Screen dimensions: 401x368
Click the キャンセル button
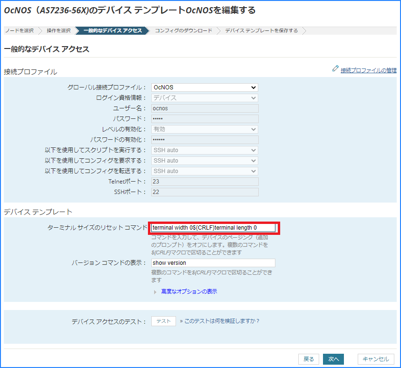coord(376,359)
